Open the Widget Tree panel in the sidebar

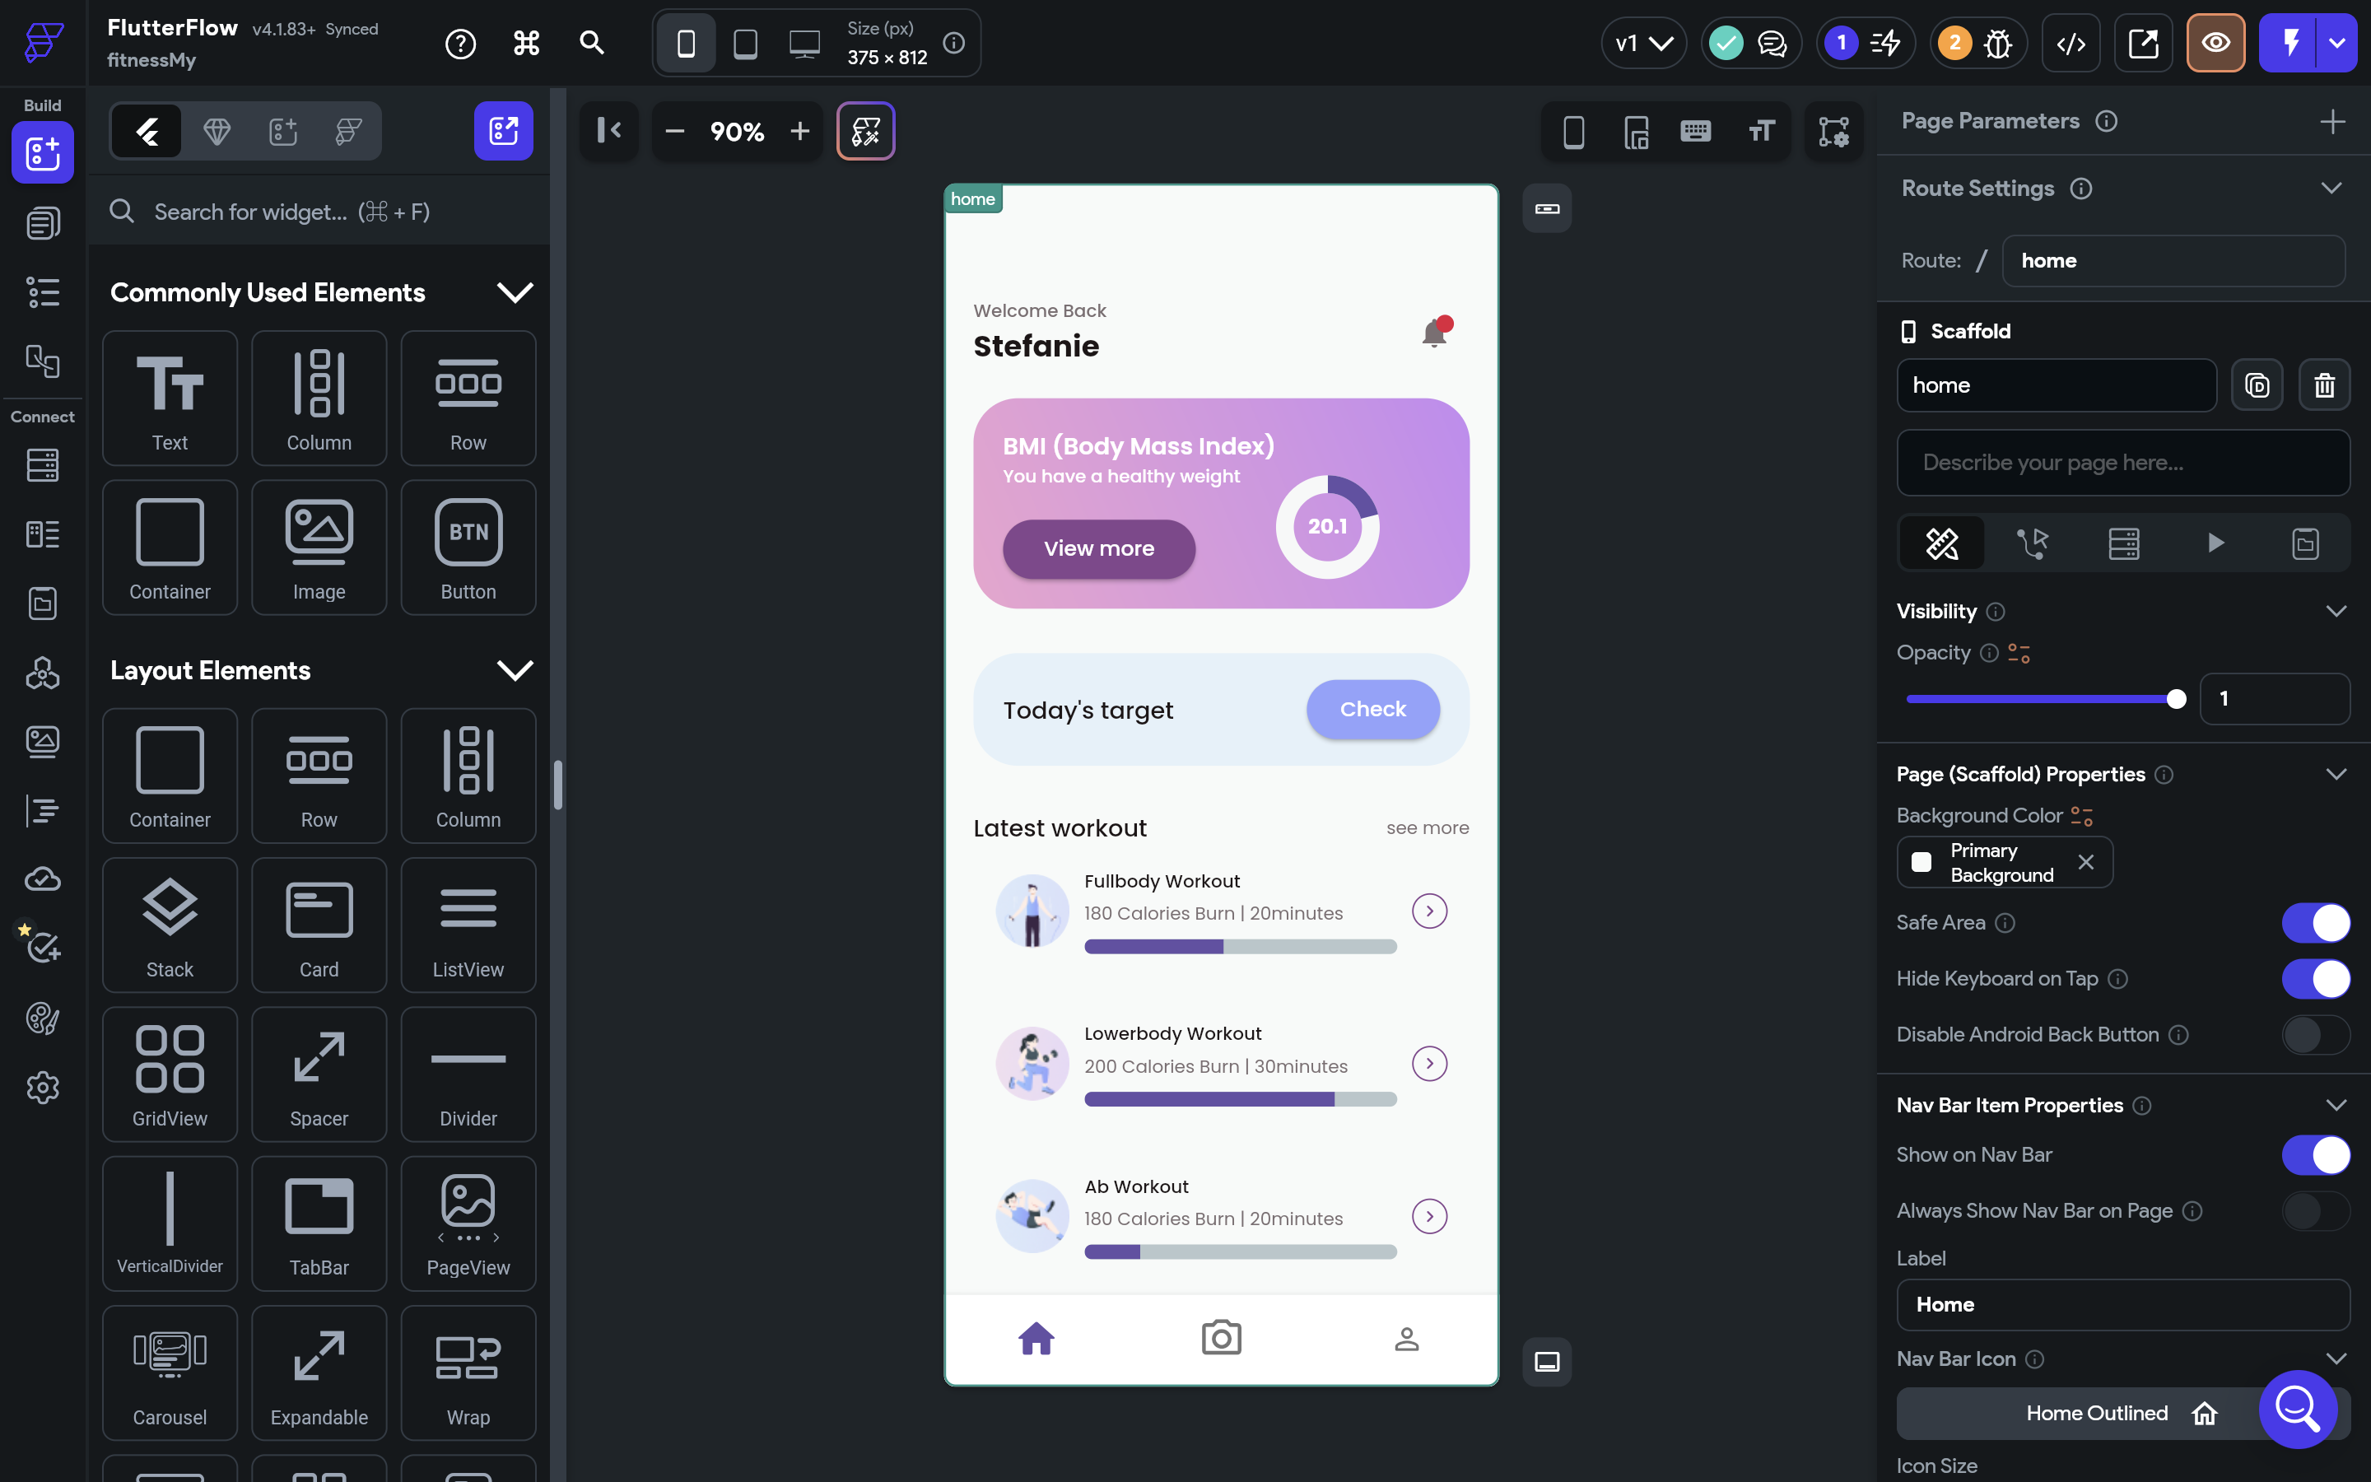(x=42, y=291)
